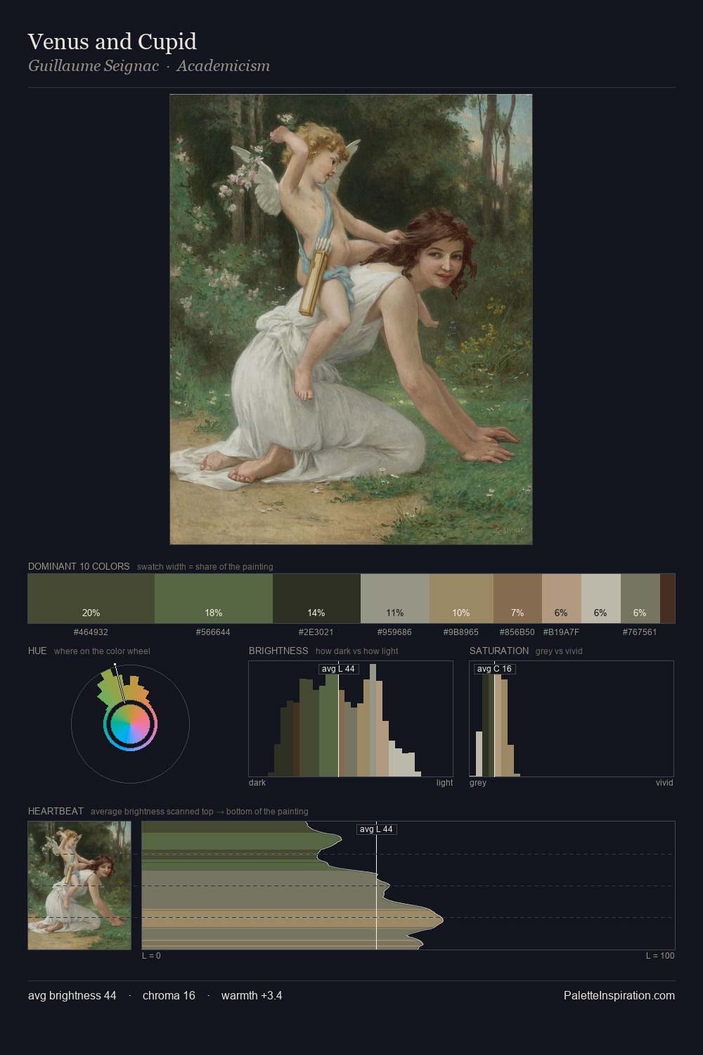Click the hex code text #2E3021
The height and width of the screenshot is (1055, 703).
coord(316,632)
